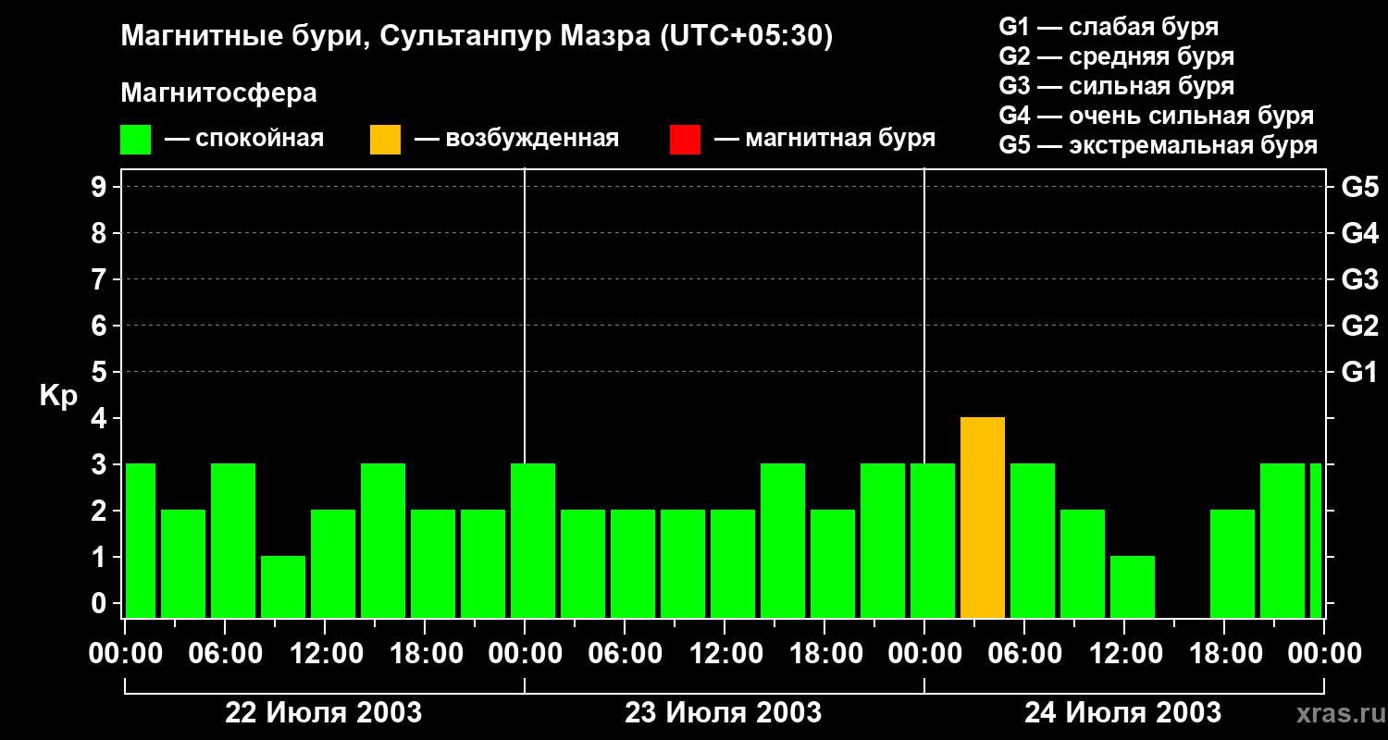The width and height of the screenshot is (1388, 740).
Task: Click the orange 'возбужденная' legend swatch
Action: (385, 140)
